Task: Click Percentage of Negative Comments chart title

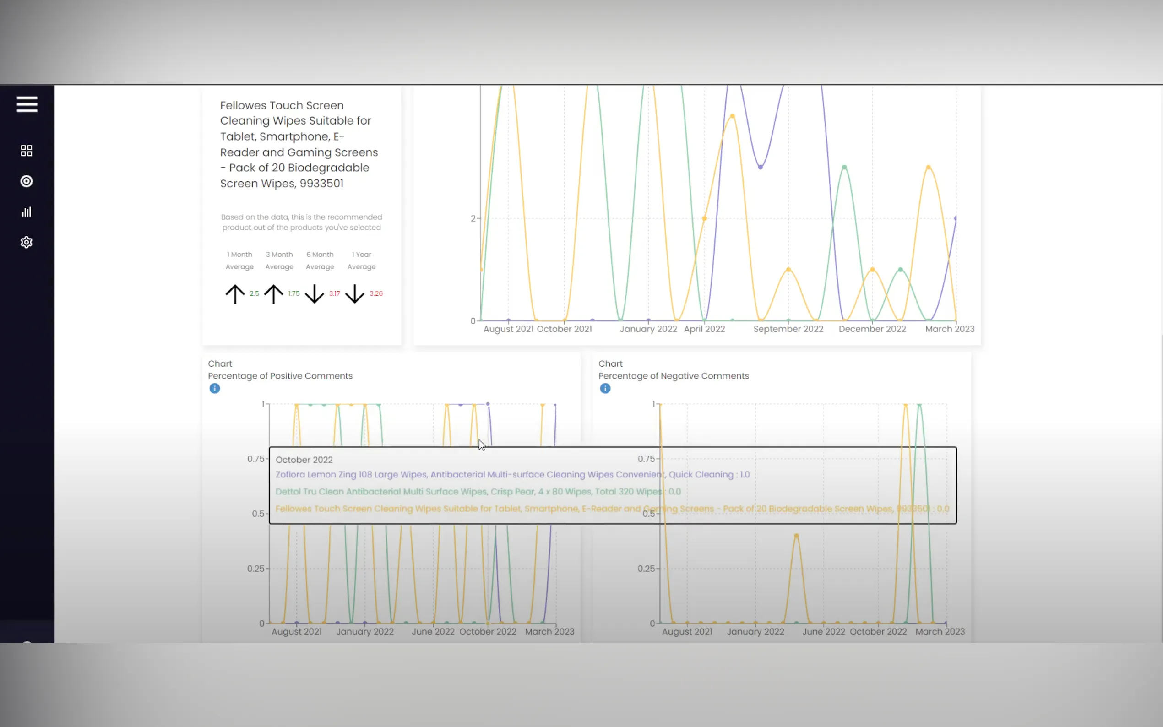Action: click(x=673, y=376)
